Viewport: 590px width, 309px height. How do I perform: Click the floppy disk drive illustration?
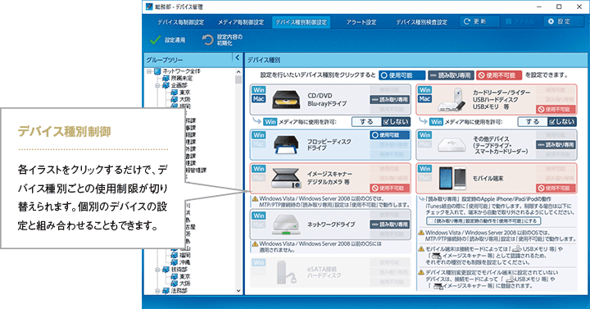pos(286,144)
